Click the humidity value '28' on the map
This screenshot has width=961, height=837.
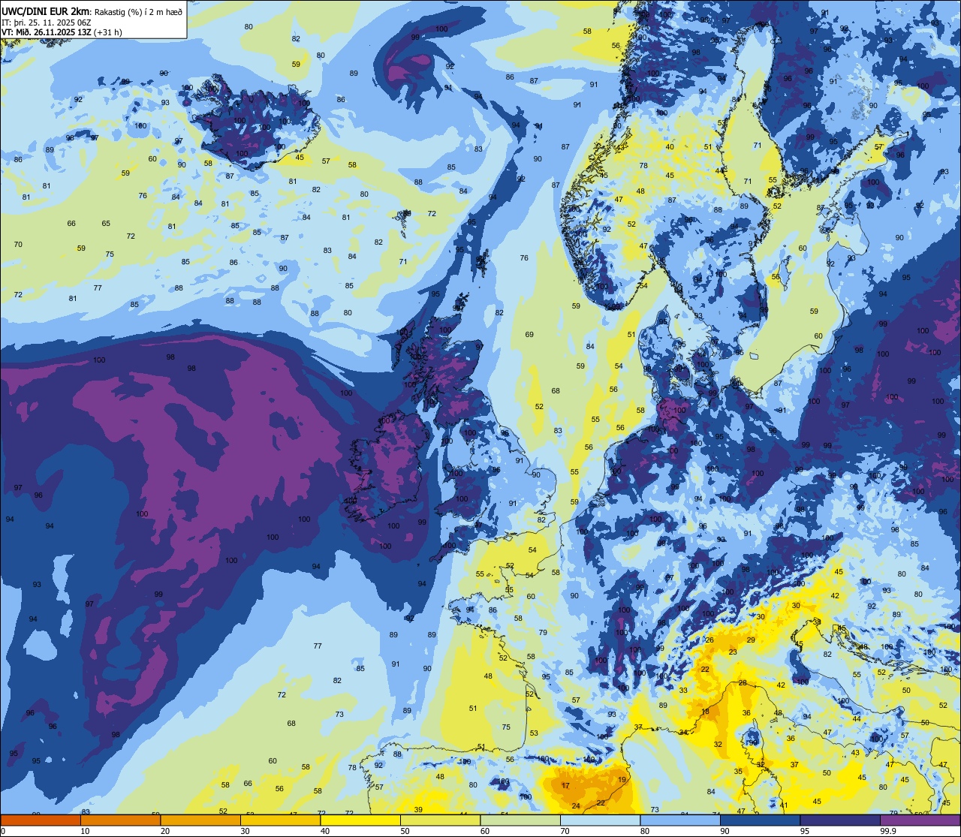[743, 683]
